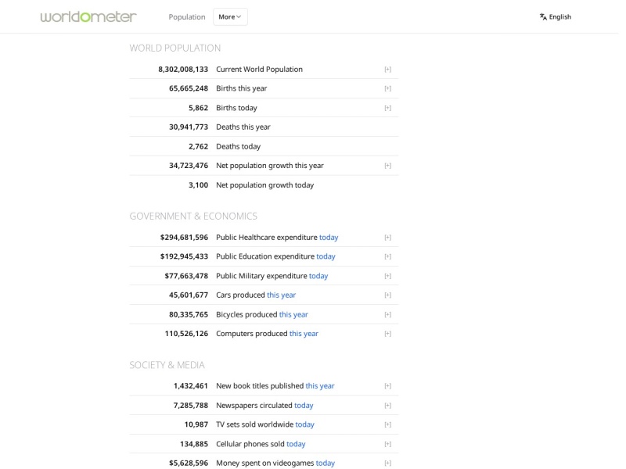Expand details for Current World Population
Image resolution: width=626 pixels, height=469 pixels.
pos(387,70)
